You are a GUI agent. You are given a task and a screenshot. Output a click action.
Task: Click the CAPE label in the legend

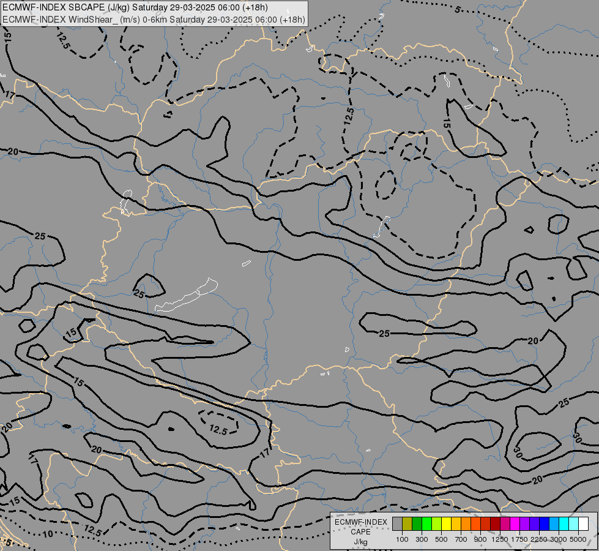(360, 532)
